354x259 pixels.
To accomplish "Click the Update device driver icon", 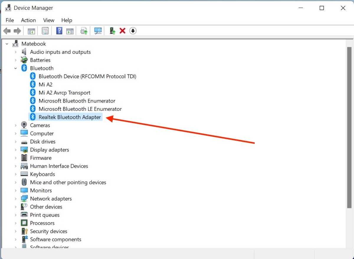I will [112, 31].
